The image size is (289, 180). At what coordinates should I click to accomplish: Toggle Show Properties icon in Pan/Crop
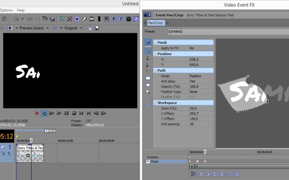tap(148, 42)
